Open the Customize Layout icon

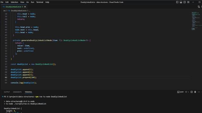(x=188, y=2)
